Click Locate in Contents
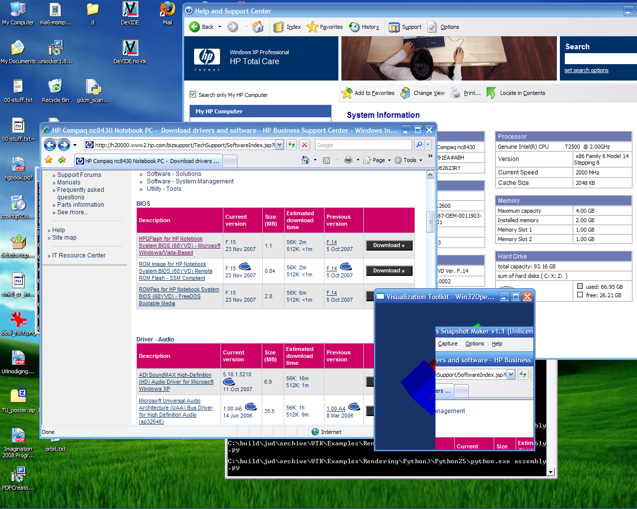 [x=516, y=93]
